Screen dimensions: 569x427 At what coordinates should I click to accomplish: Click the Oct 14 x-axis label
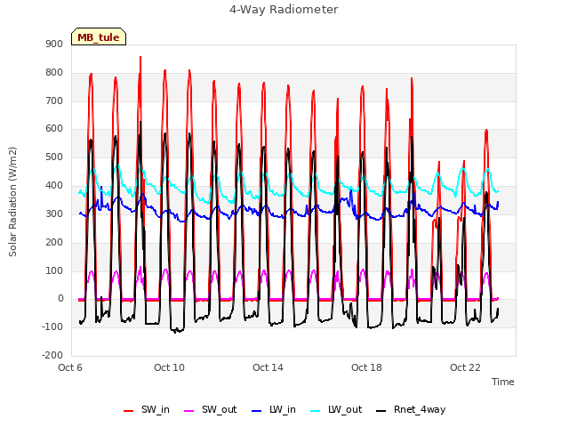point(268,367)
